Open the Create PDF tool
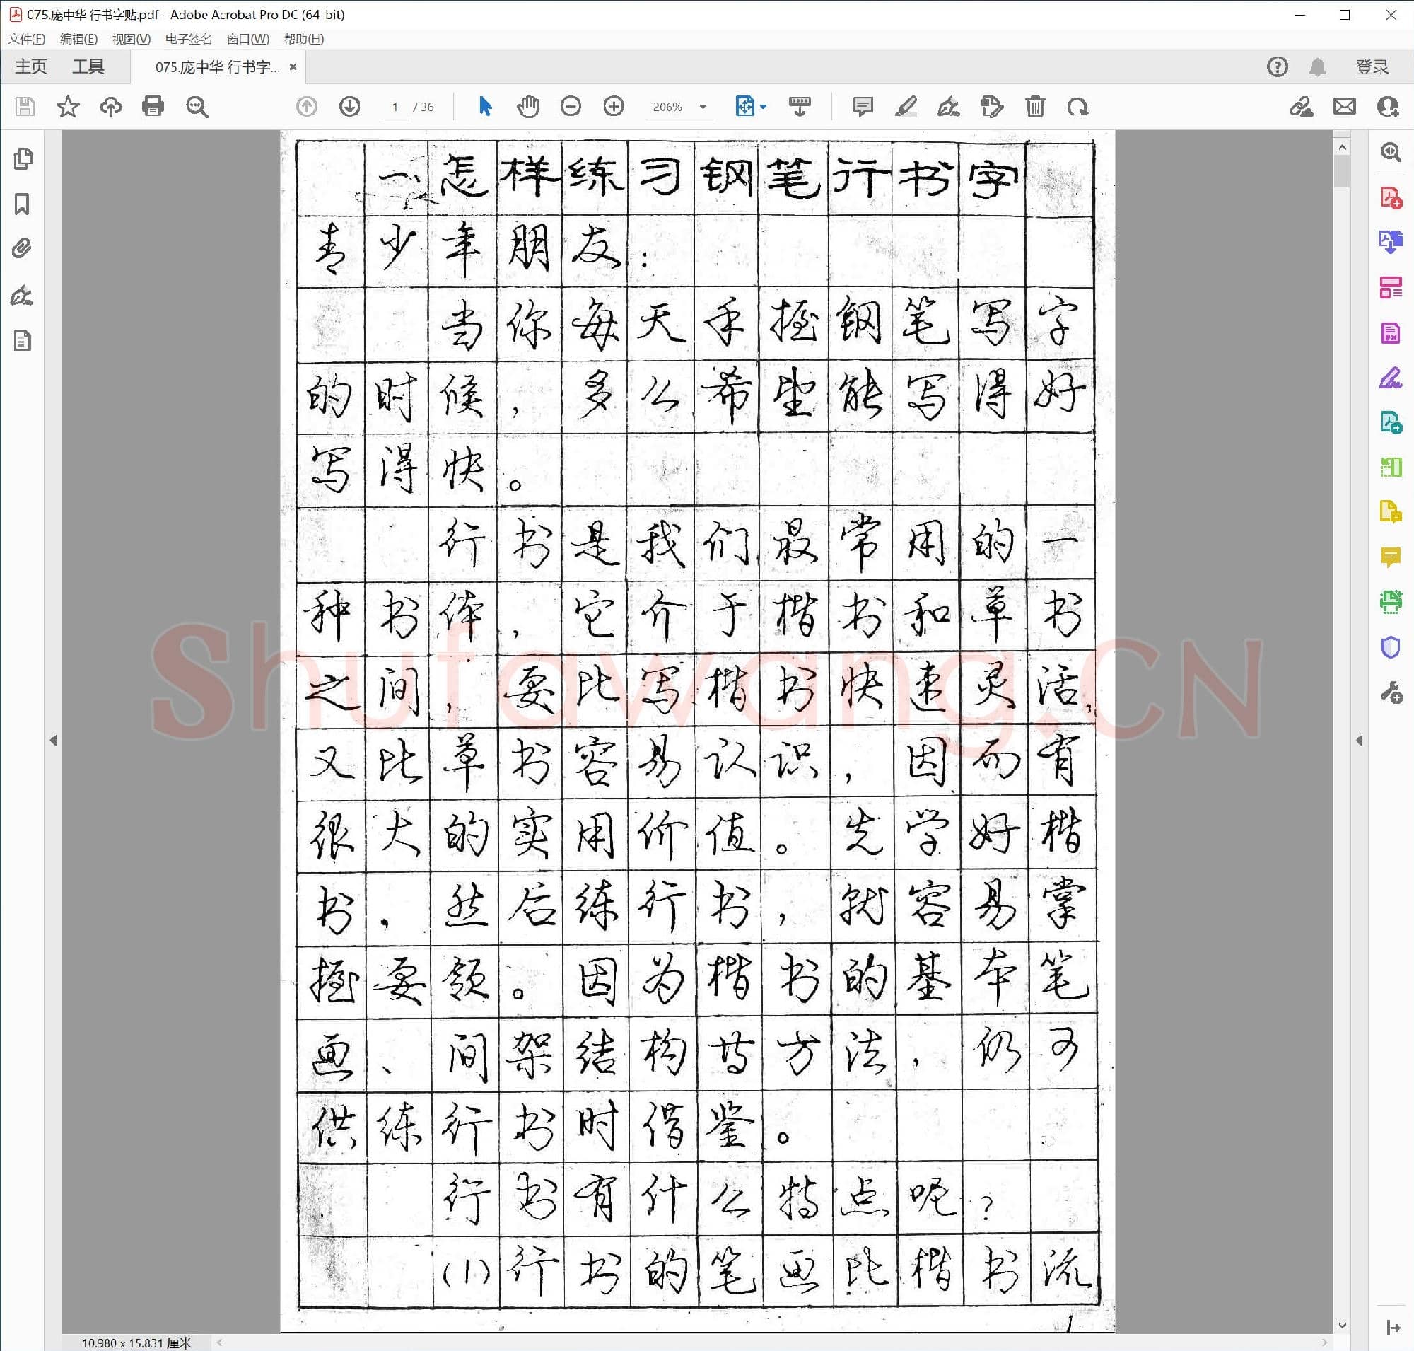 coord(1390,197)
